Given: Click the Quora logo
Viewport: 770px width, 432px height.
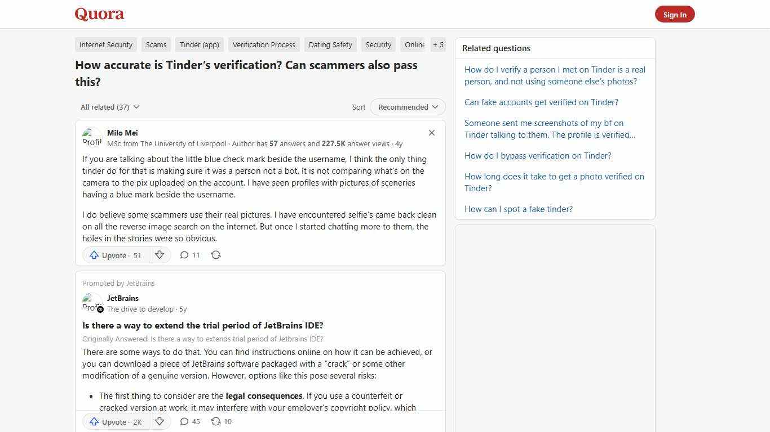Looking at the screenshot, I should pos(99,14).
